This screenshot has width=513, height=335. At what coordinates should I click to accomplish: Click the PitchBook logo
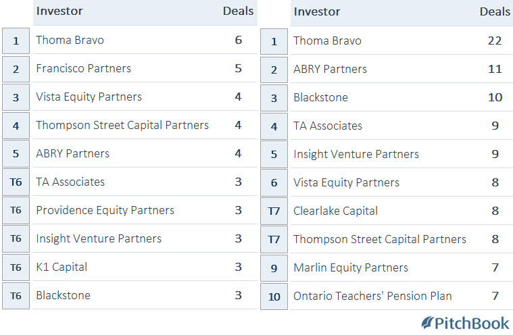pyautogui.click(x=465, y=324)
